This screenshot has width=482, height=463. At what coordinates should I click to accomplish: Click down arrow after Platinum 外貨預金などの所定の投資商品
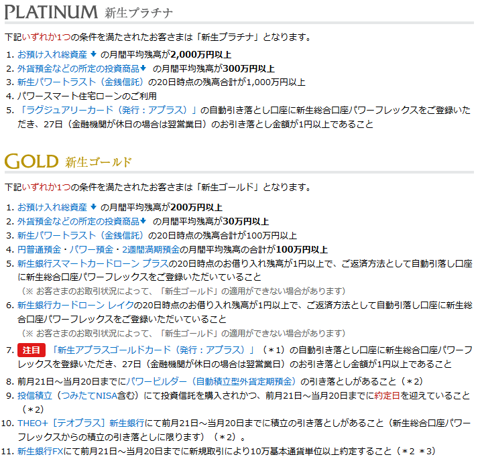tap(143, 68)
